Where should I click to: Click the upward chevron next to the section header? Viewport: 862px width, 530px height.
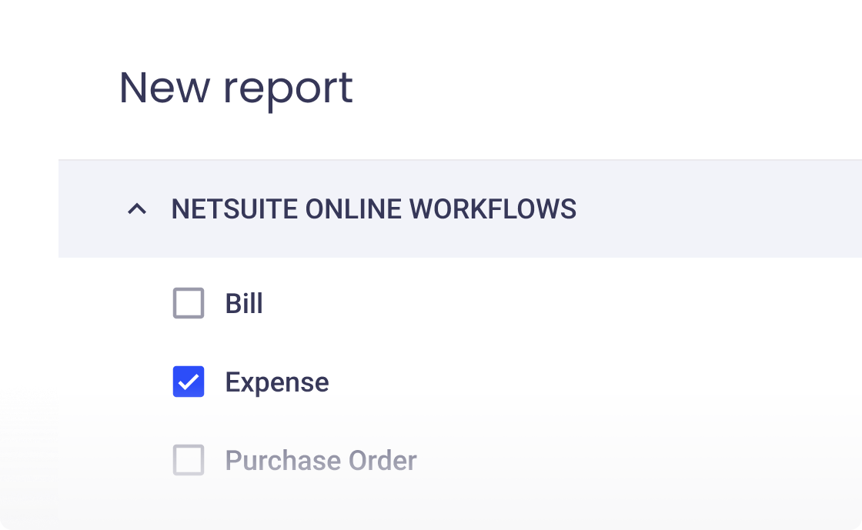pos(136,208)
